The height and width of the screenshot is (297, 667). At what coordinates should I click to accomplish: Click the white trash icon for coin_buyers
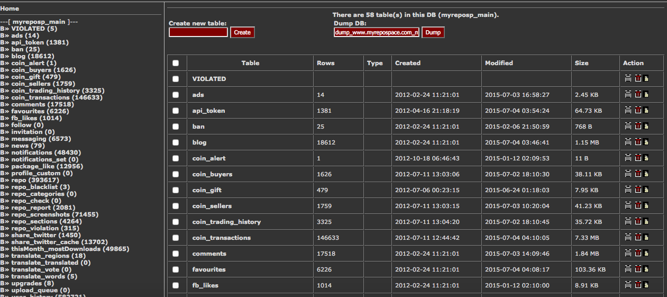tap(628, 174)
